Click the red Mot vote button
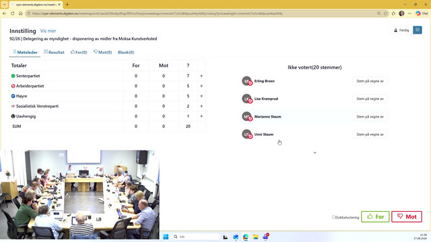431x242 pixels. click(407, 216)
